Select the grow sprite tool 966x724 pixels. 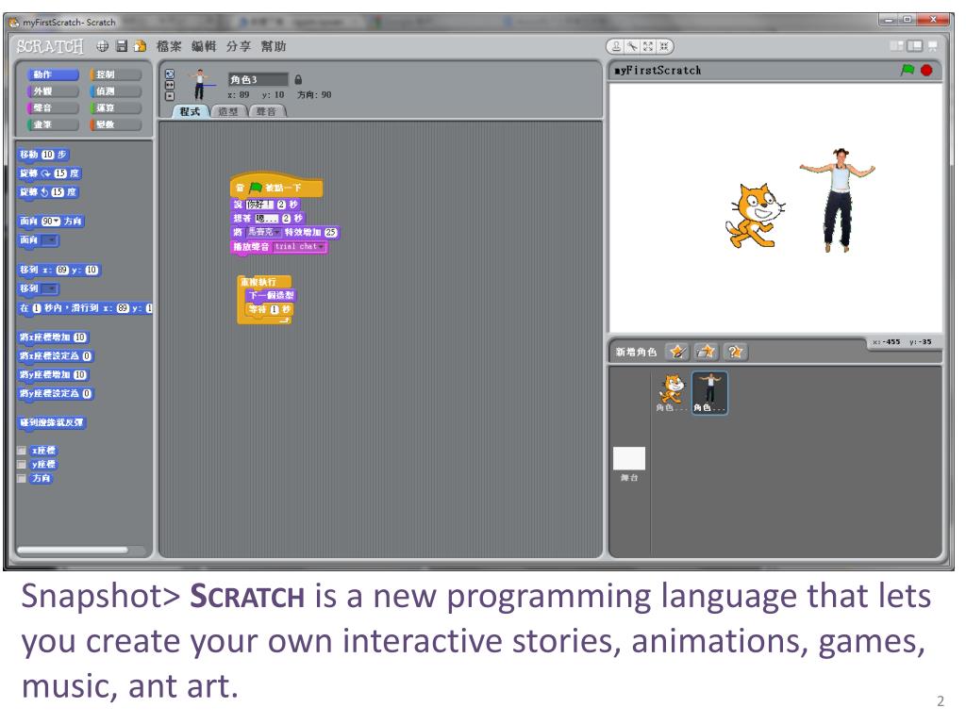648,46
